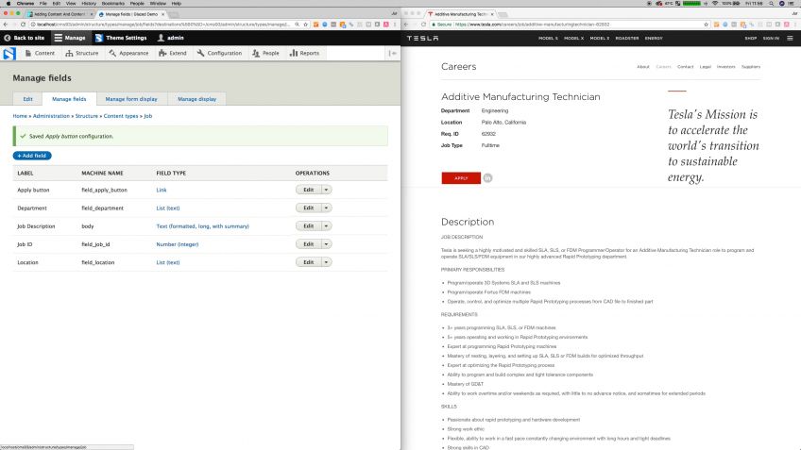Image resolution: width=801 pixels, height=450 pixels.
Task: Open Theme Settings in admin toolbar
Action: [121, 38]
